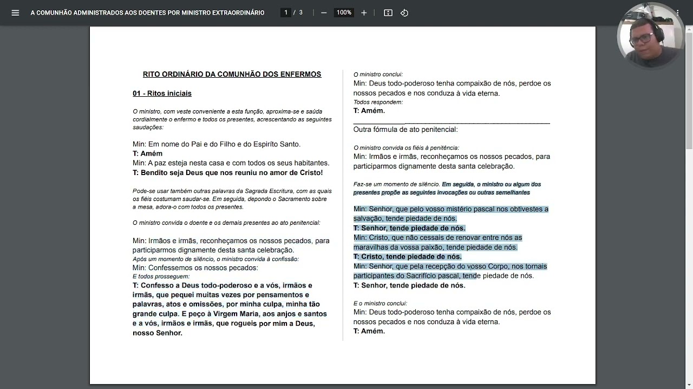The height and width of the screenshot is (389, 693).
Task: Click the italic line "E todos prosseguem:"
Action: tap(161, 277)
